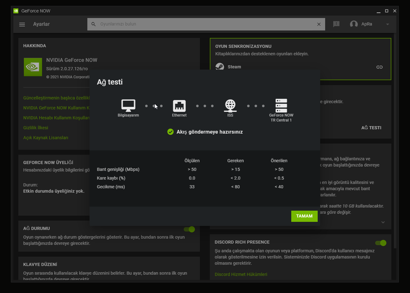Image resolution: width=410 pixels, height=293 pixels.
Task: Click the Önerilen column header
Action: pos(279,161)
